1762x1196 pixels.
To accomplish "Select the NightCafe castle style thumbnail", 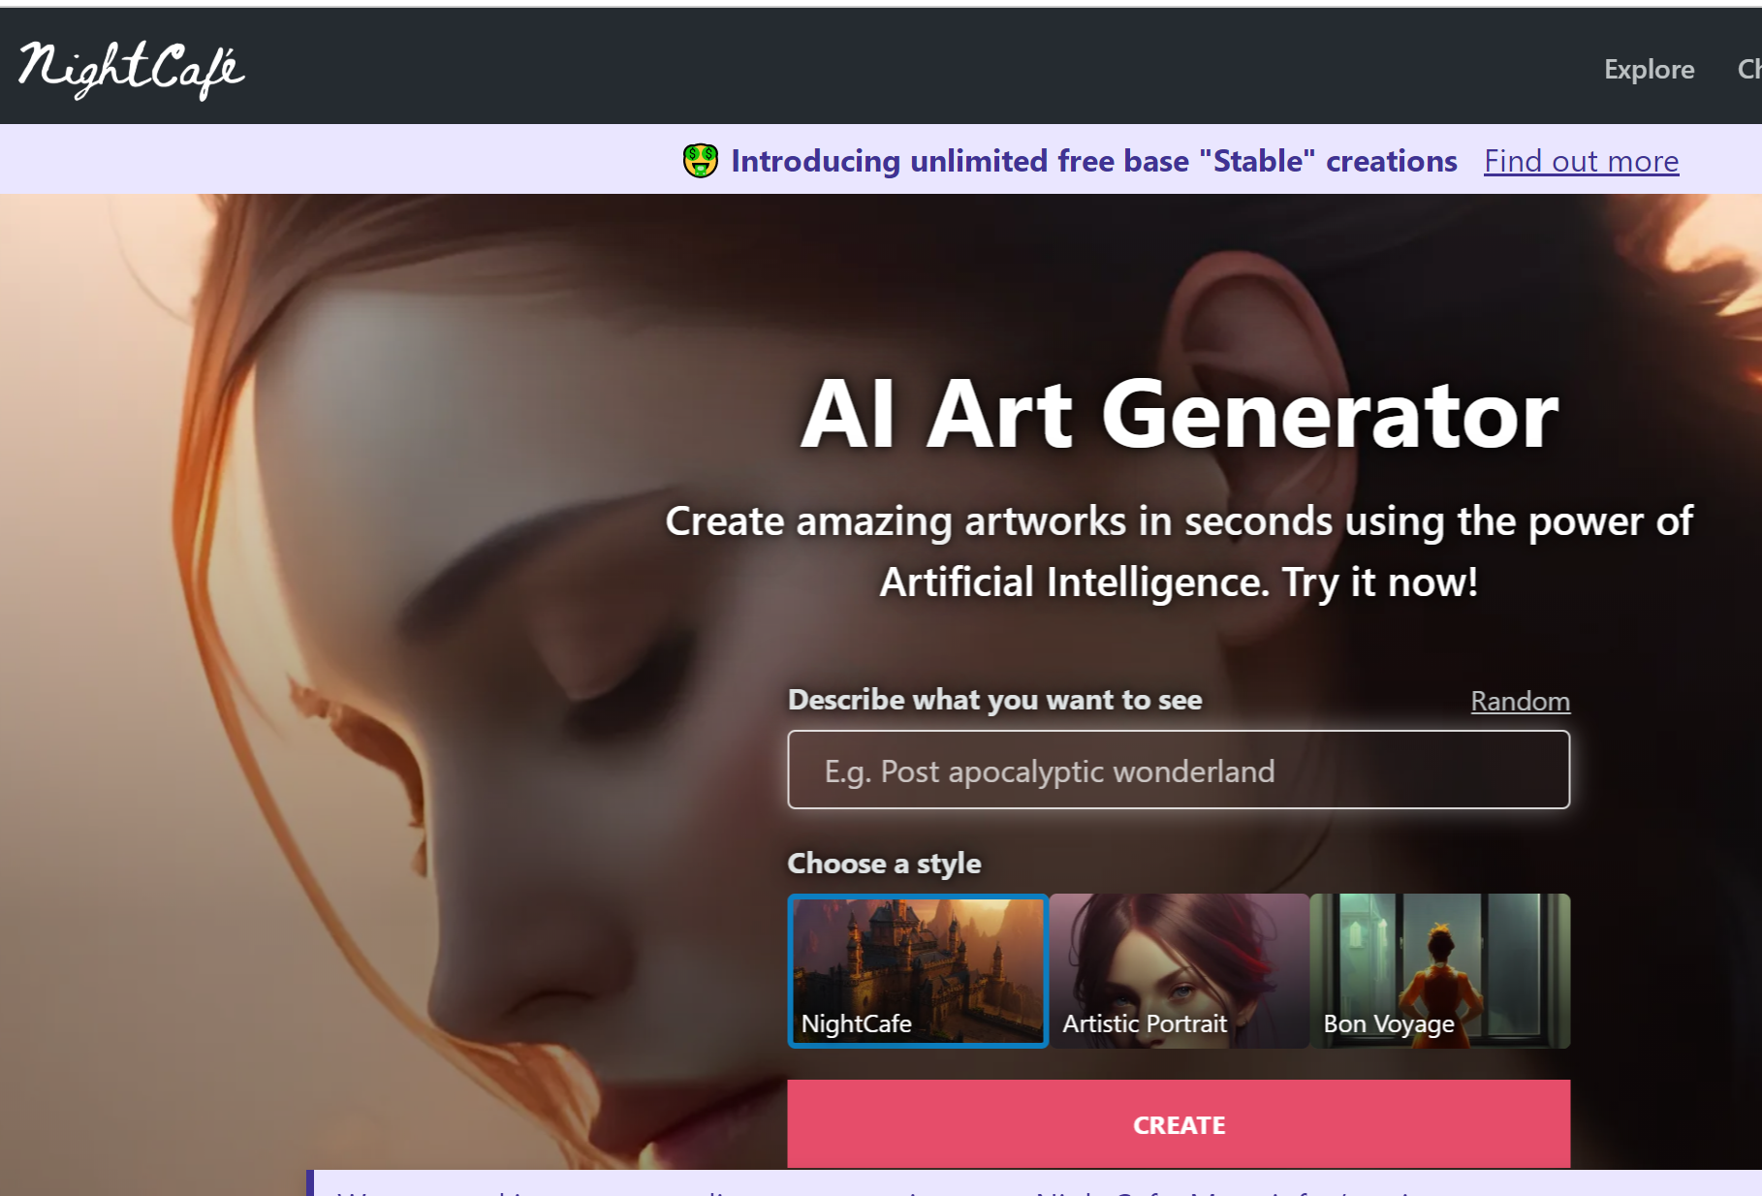I will click(x=918, y=971).
